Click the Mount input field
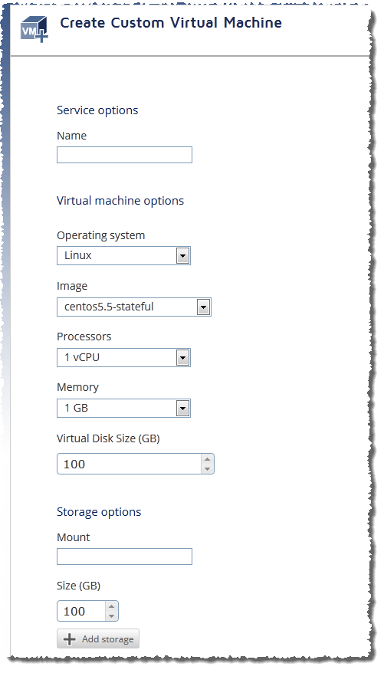Screen dimensions: 384x673 tap(124, 556)
